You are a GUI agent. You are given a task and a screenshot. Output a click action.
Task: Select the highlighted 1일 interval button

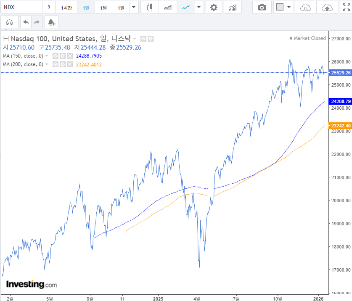[x=86, y=8]
